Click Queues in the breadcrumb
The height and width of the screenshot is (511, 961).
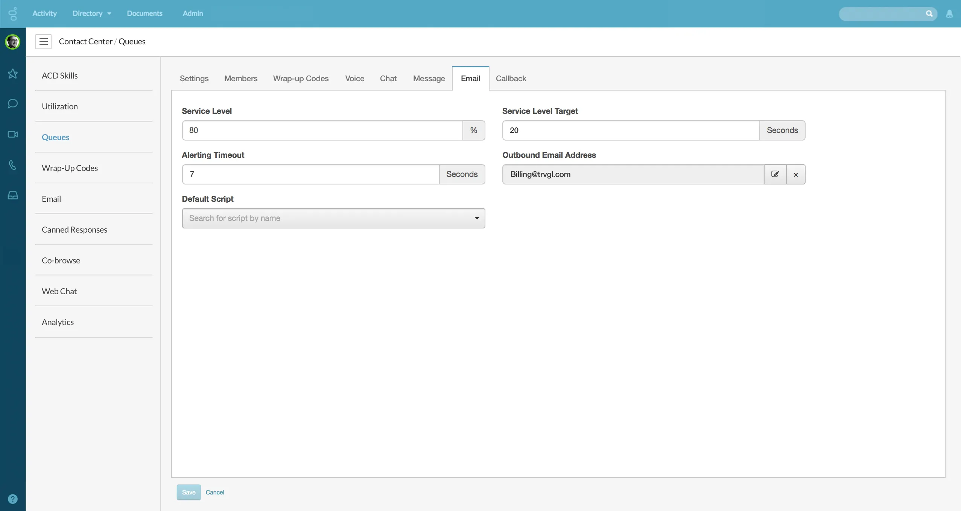pos(132,42)
